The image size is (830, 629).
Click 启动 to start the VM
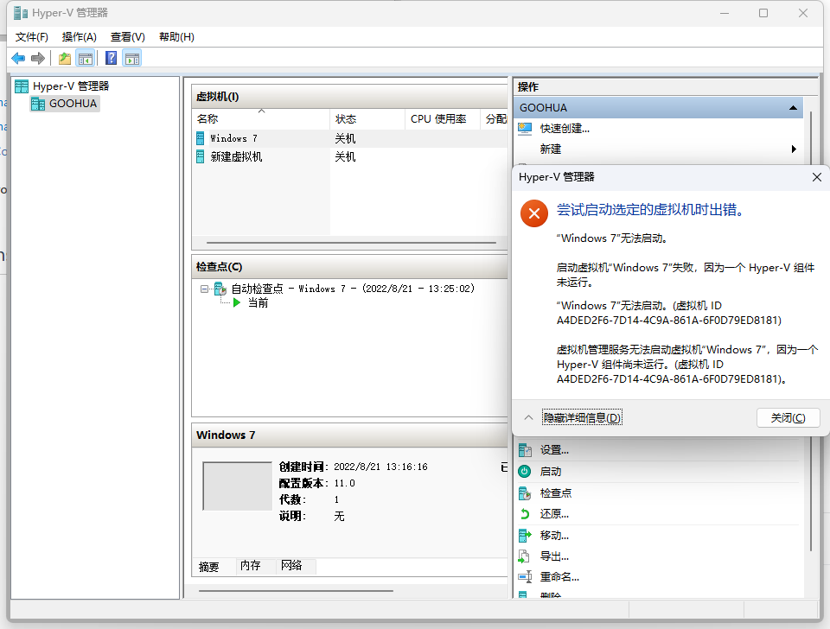pyautogui.click(x=551, y=472)
